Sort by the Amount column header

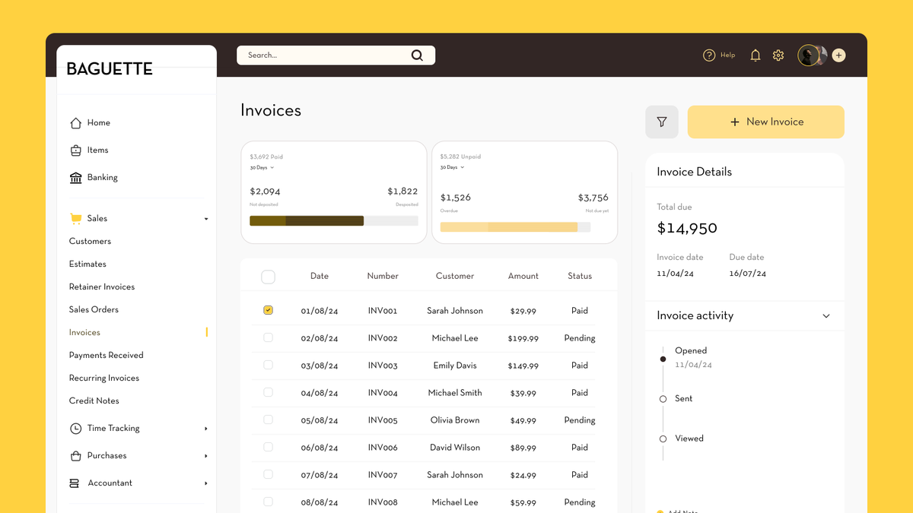click(x=523, y=277)
